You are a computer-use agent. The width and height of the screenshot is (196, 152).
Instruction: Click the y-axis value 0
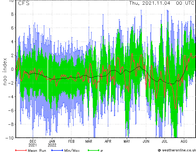[x=12, y=69]
